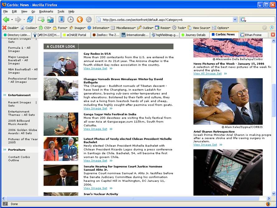277x208 pixels.
Task: Close current tab with red X button
Action: tap(273, 35)
